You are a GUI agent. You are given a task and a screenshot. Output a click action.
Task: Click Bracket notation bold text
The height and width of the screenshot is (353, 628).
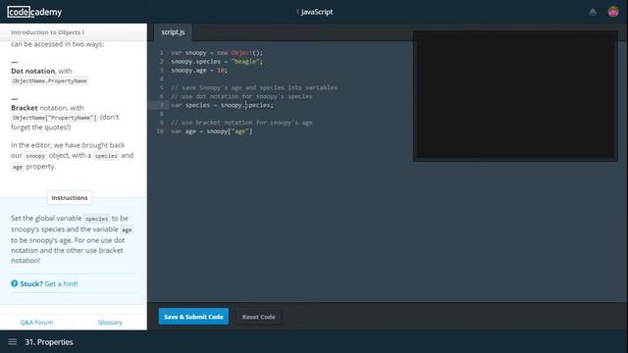(x=24, y=108)
